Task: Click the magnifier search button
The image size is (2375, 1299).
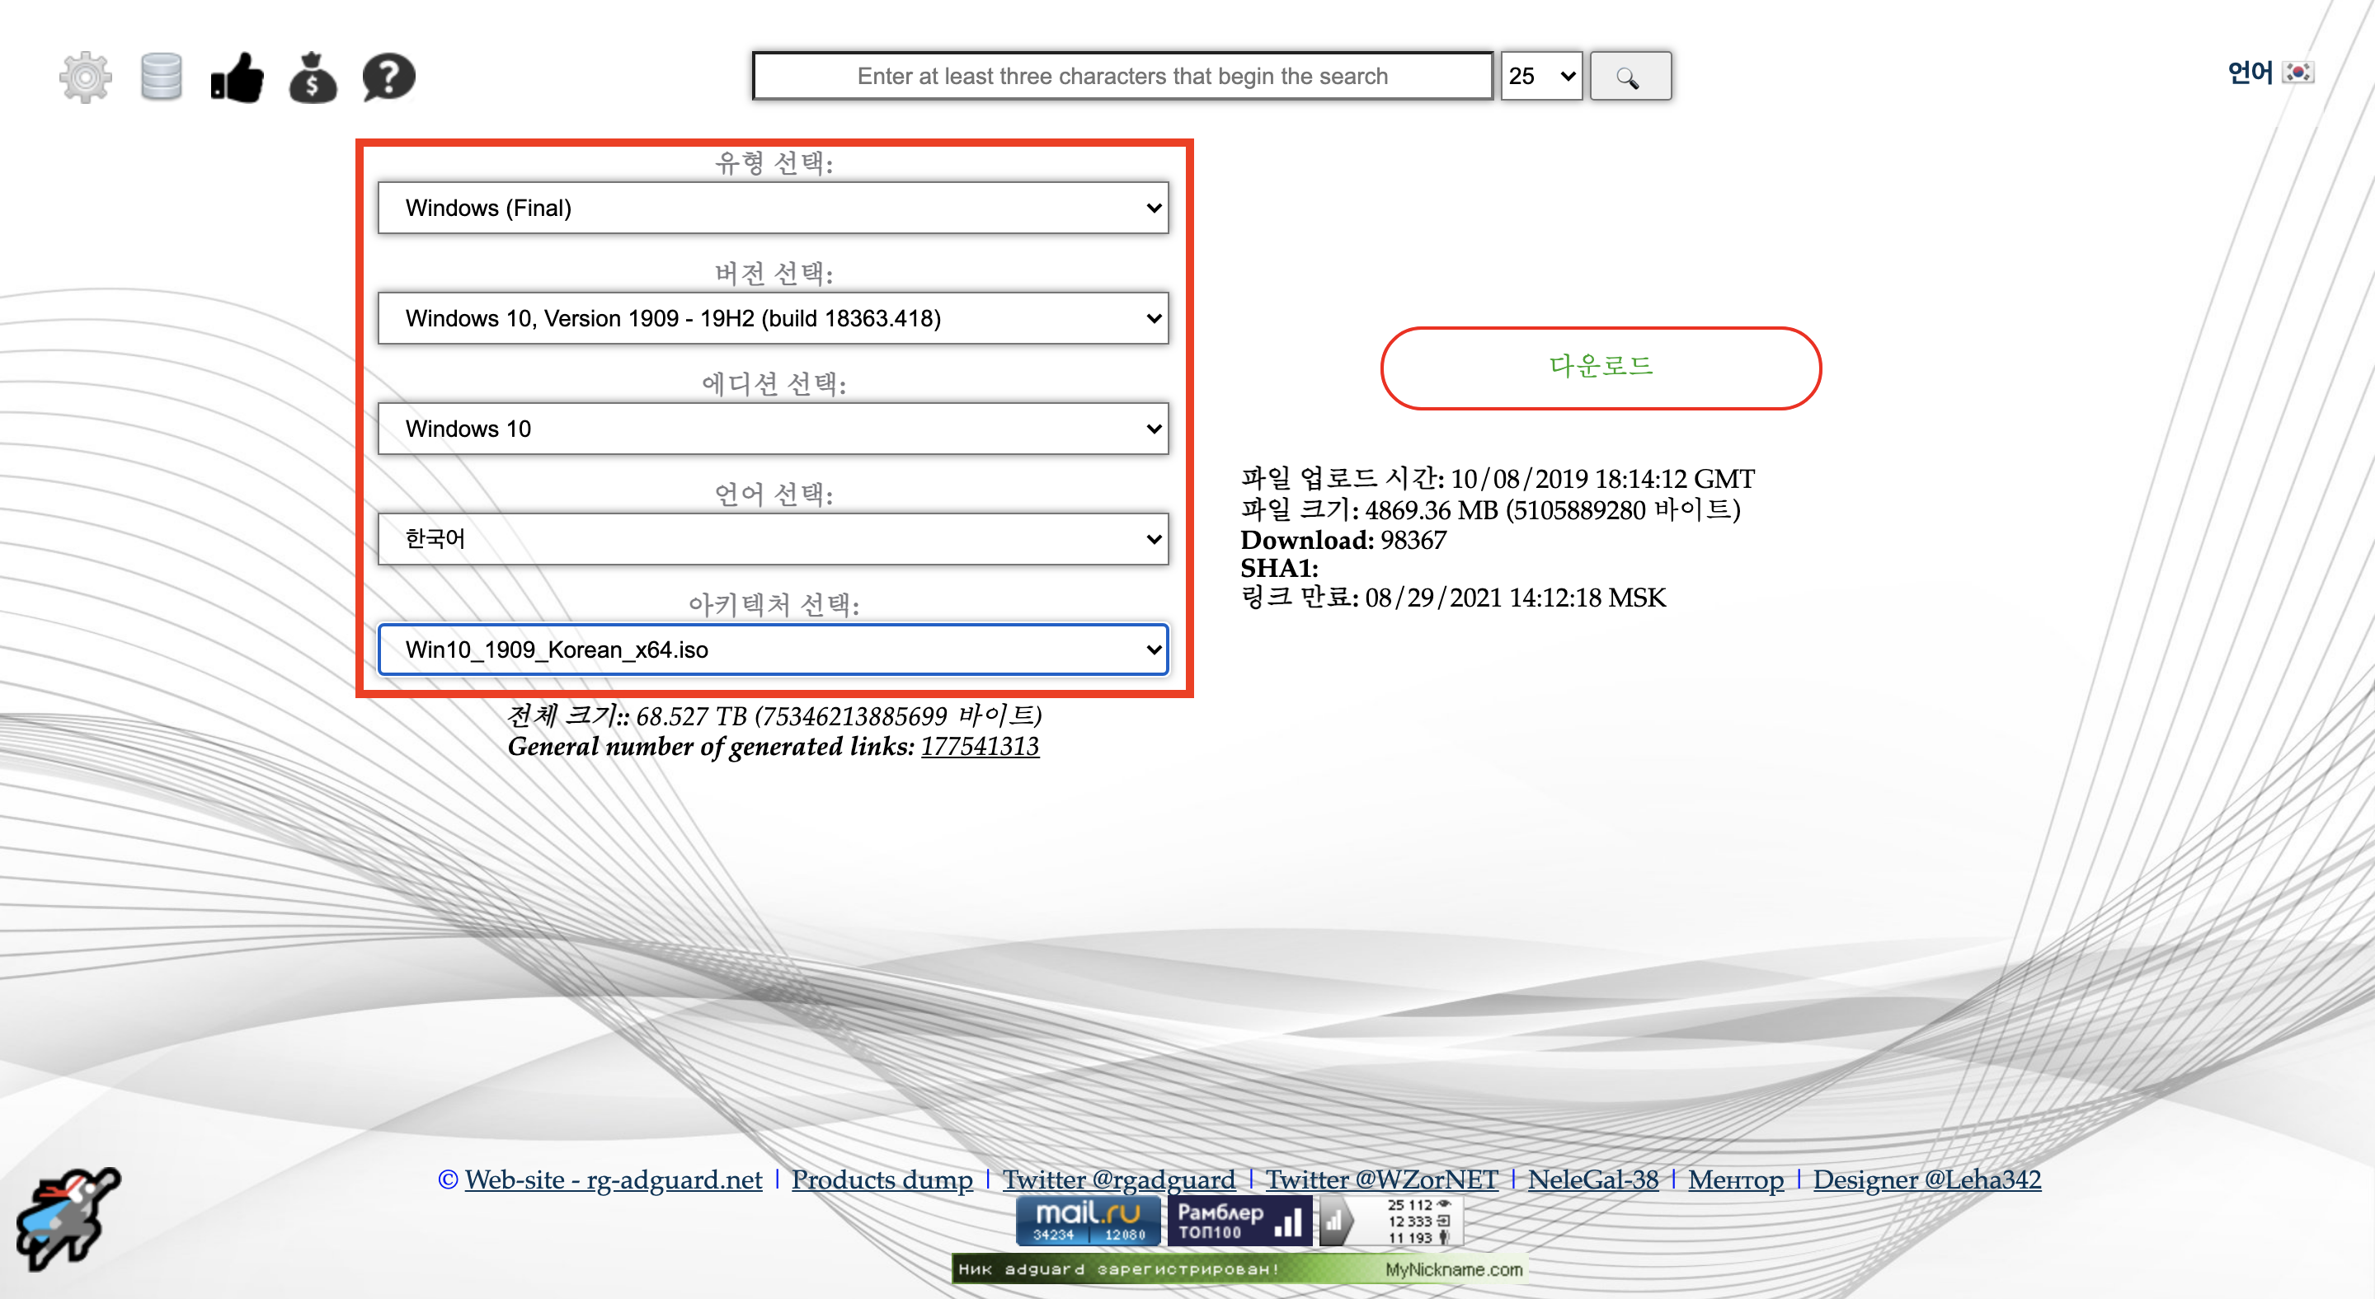Action: click(1630, 77)
